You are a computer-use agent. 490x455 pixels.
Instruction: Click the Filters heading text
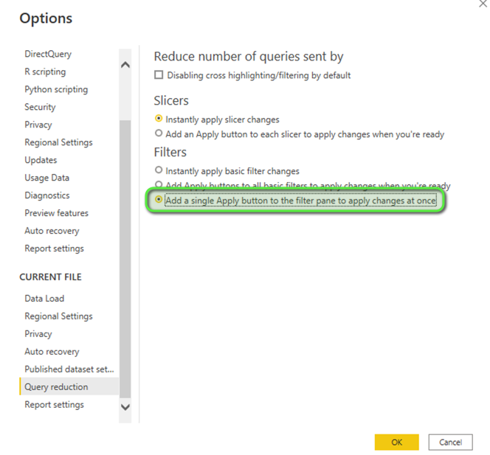point(170,152)
